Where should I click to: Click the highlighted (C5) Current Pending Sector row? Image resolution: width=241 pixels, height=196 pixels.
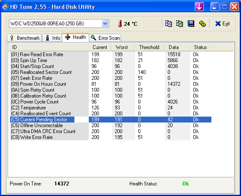[111, 120]
